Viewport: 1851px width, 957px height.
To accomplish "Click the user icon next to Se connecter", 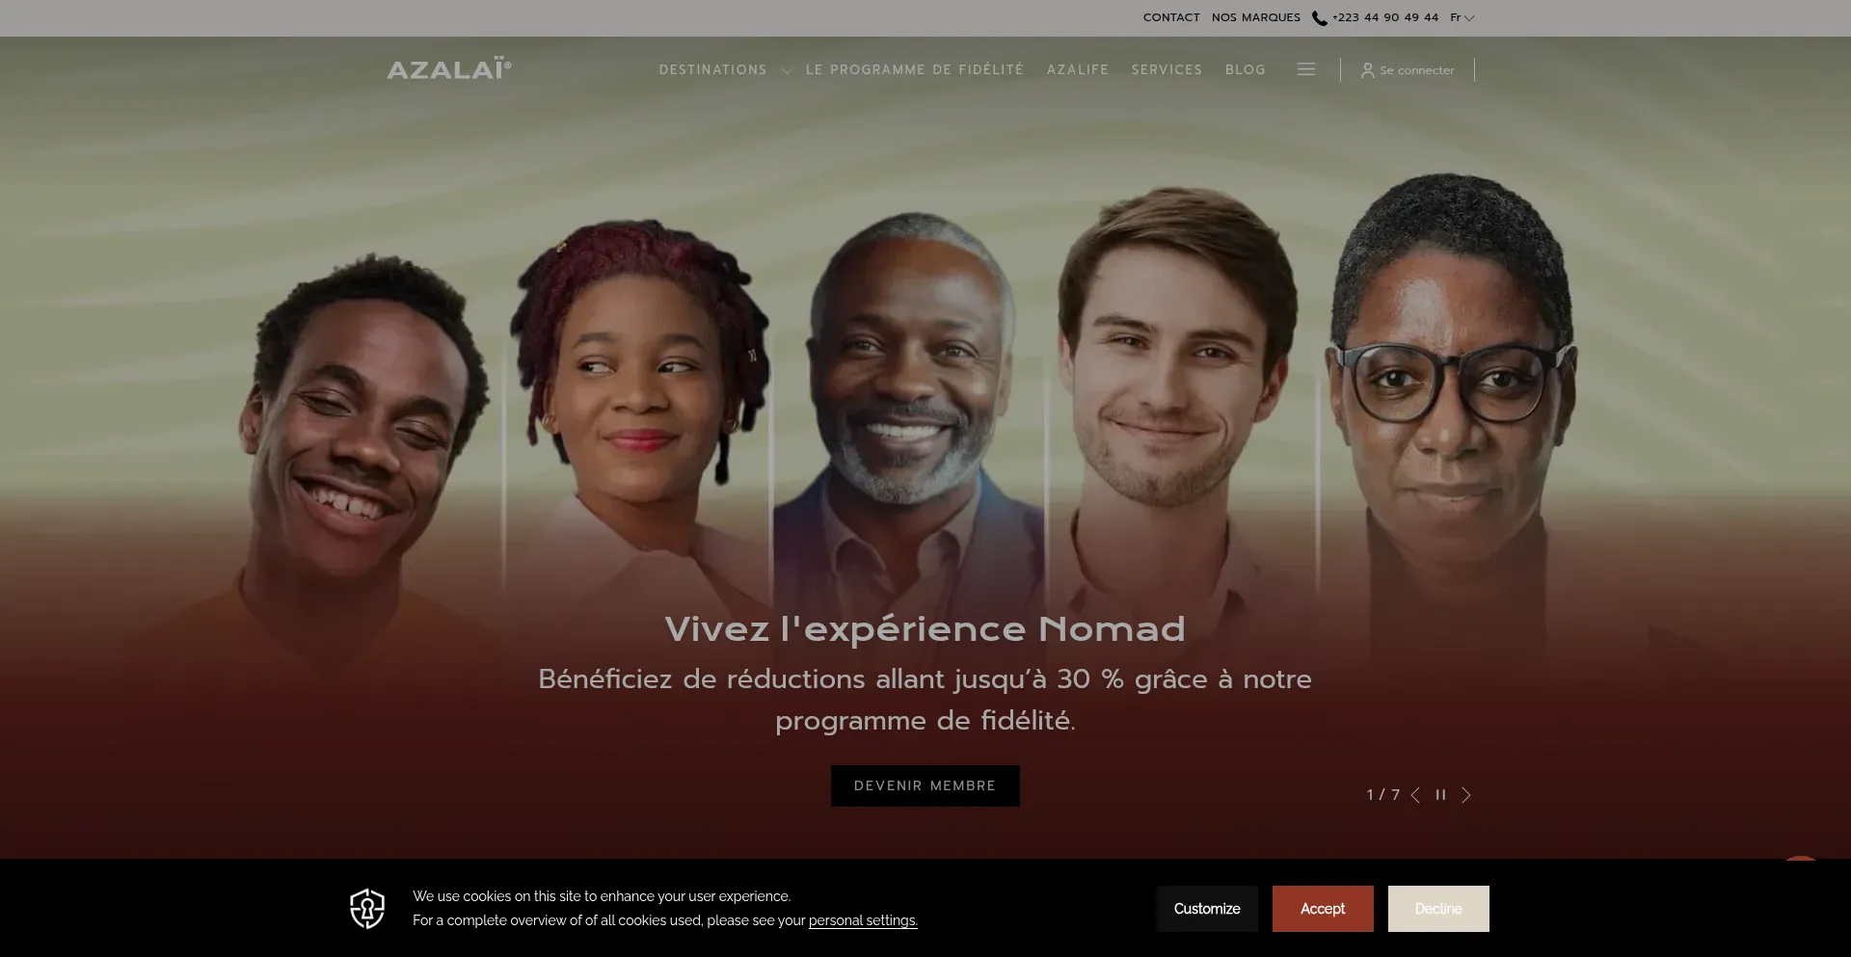I will (1367, 70).
